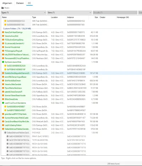Click the gray dot on the RMAP row

tap(7, 136)
